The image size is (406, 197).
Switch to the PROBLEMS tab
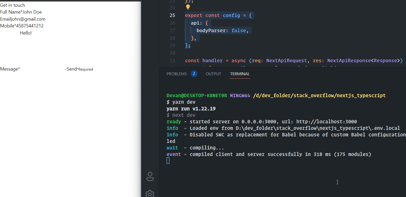pos(177,74)
